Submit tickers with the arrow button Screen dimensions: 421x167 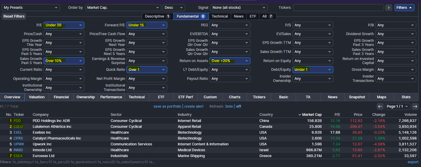[389, 8]
